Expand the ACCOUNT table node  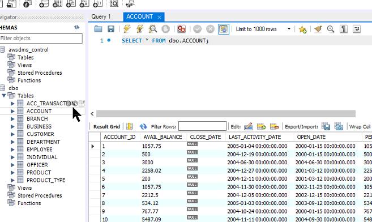click(x=12, y=111)
